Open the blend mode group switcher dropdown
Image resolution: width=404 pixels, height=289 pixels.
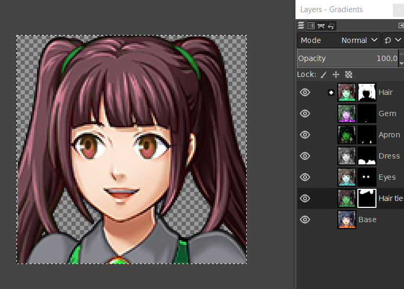click(x=393, y=40)
